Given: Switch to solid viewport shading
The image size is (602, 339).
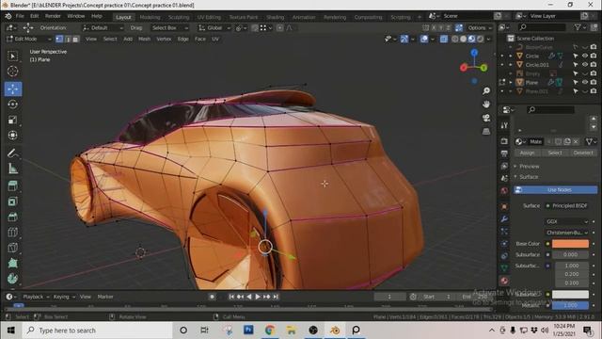Looking at the screenshot, I should coord(464,39).
